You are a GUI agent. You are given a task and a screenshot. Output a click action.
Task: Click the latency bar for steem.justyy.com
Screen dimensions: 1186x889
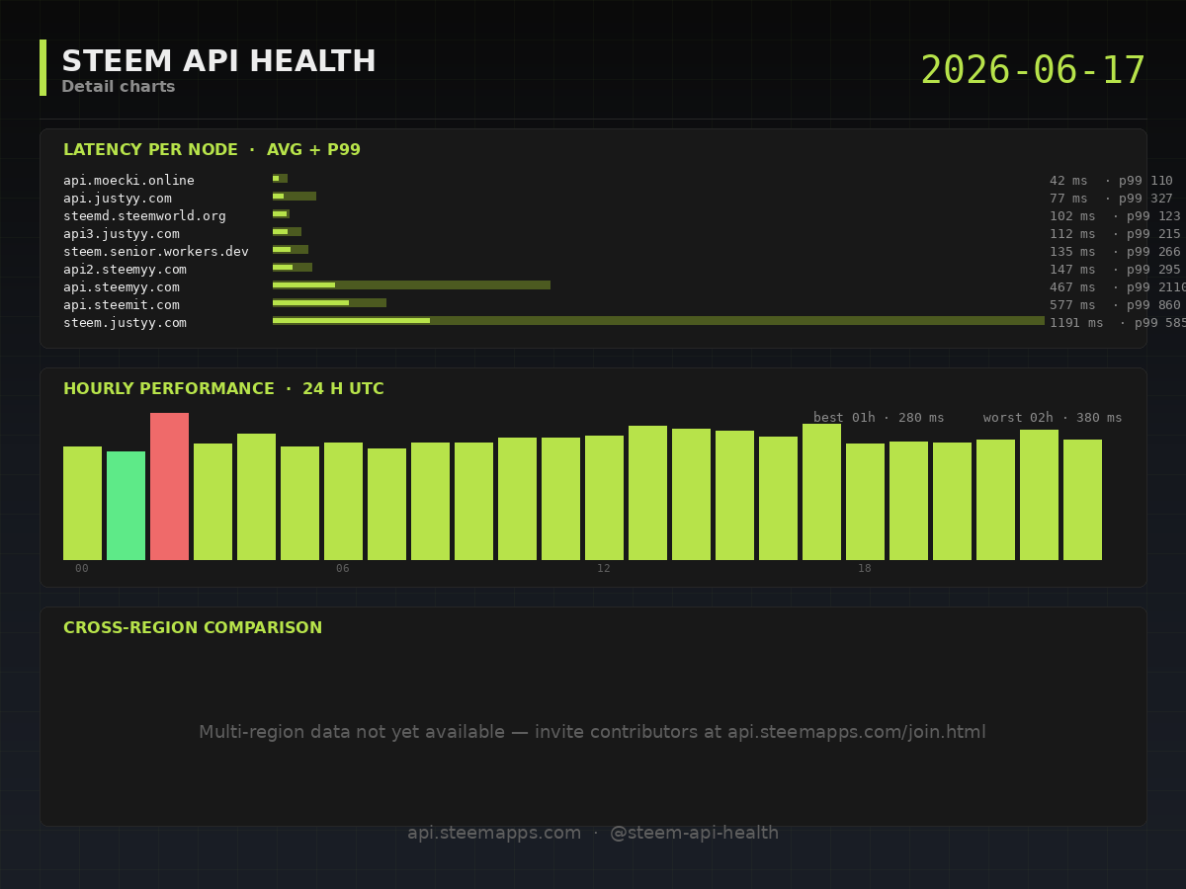(x=658, y=321)
